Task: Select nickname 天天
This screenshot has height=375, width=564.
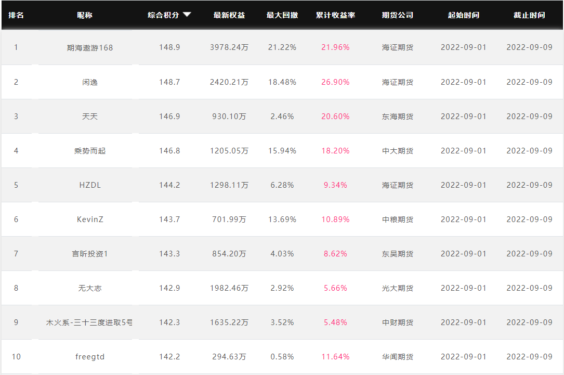Action: (x=90, y=116)
